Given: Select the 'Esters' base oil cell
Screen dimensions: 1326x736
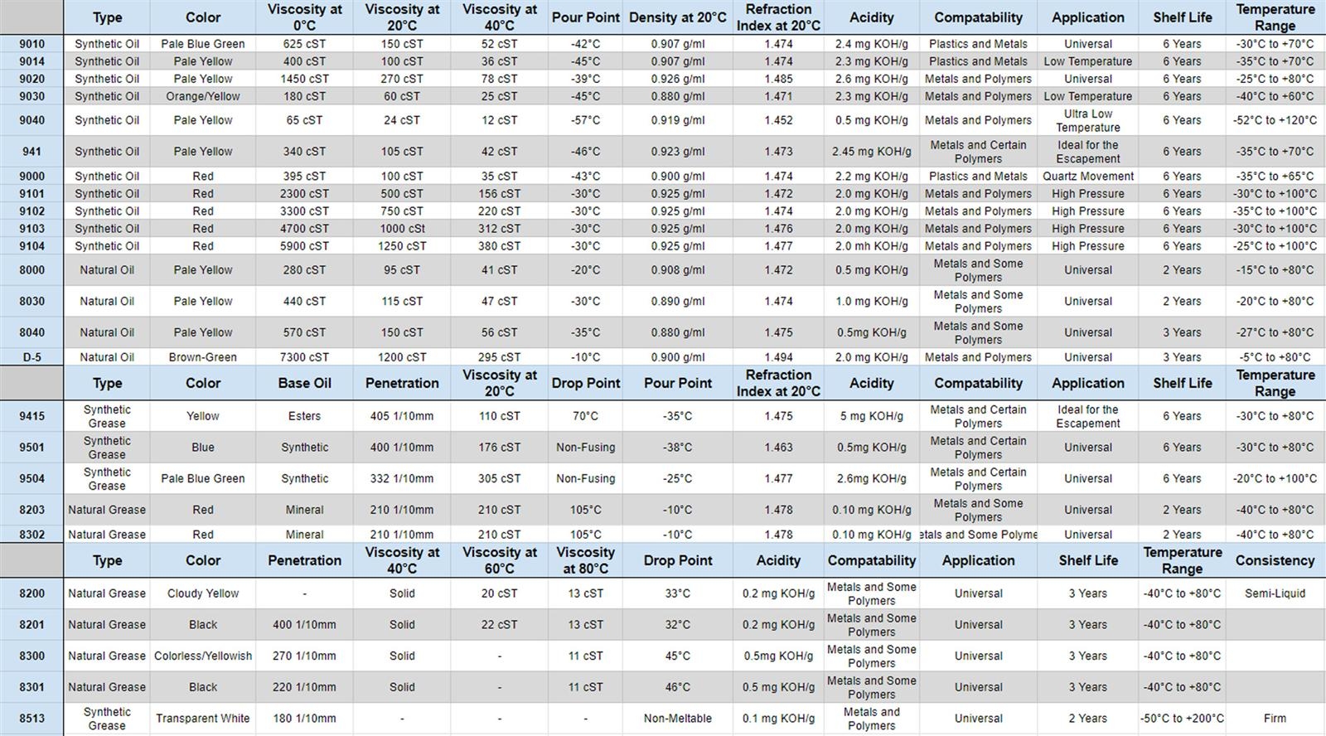Looking at the screenshot, I should 304,416.
